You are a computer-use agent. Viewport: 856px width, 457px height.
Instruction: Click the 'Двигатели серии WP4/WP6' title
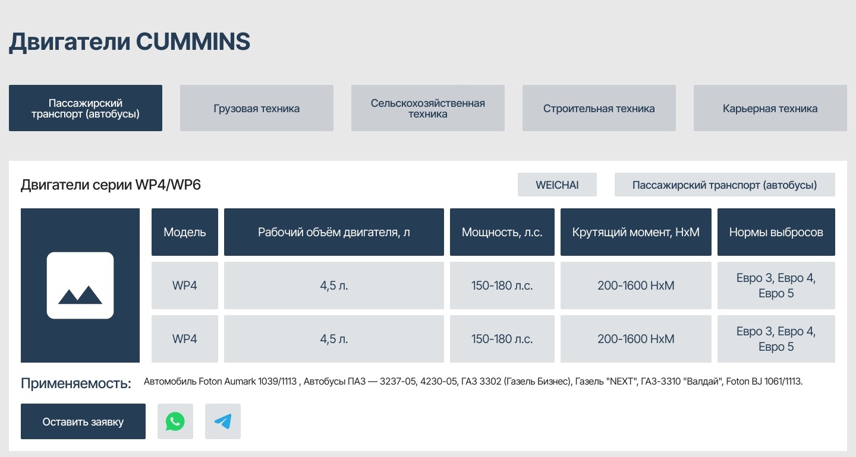coord(111,185)
